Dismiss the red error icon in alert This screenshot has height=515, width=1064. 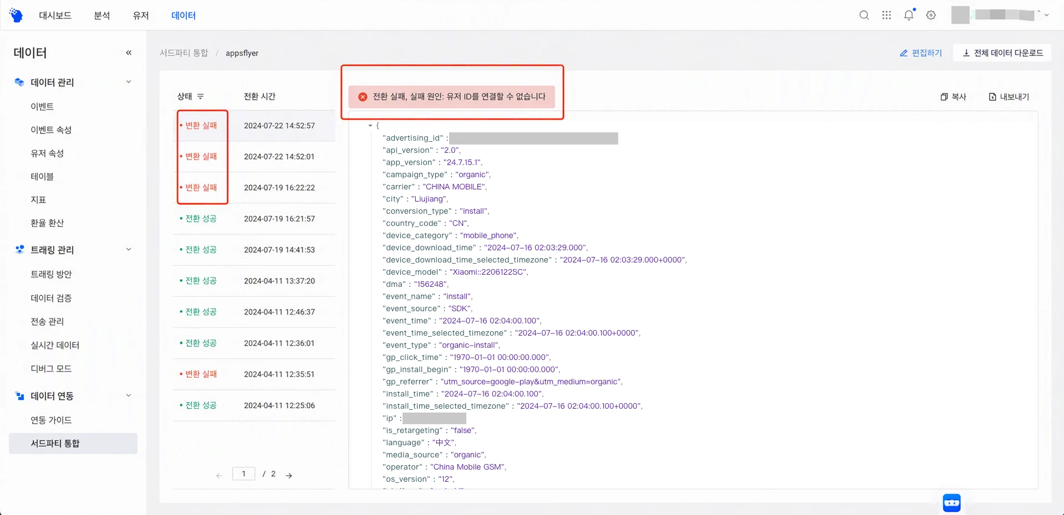pyautogui.click(x=363, y=96)
